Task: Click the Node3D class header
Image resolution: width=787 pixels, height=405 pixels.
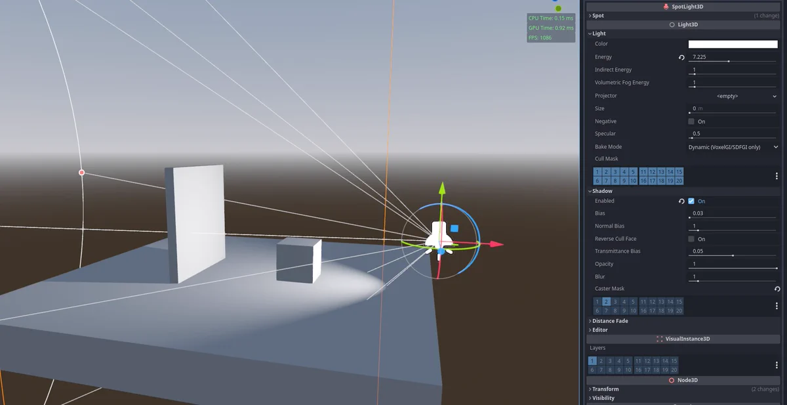Action: [683, 380]
